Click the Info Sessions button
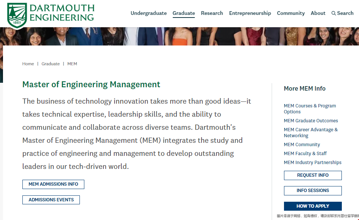The height and width of the screenshot is (220, 359). click(x=313, y=191)
